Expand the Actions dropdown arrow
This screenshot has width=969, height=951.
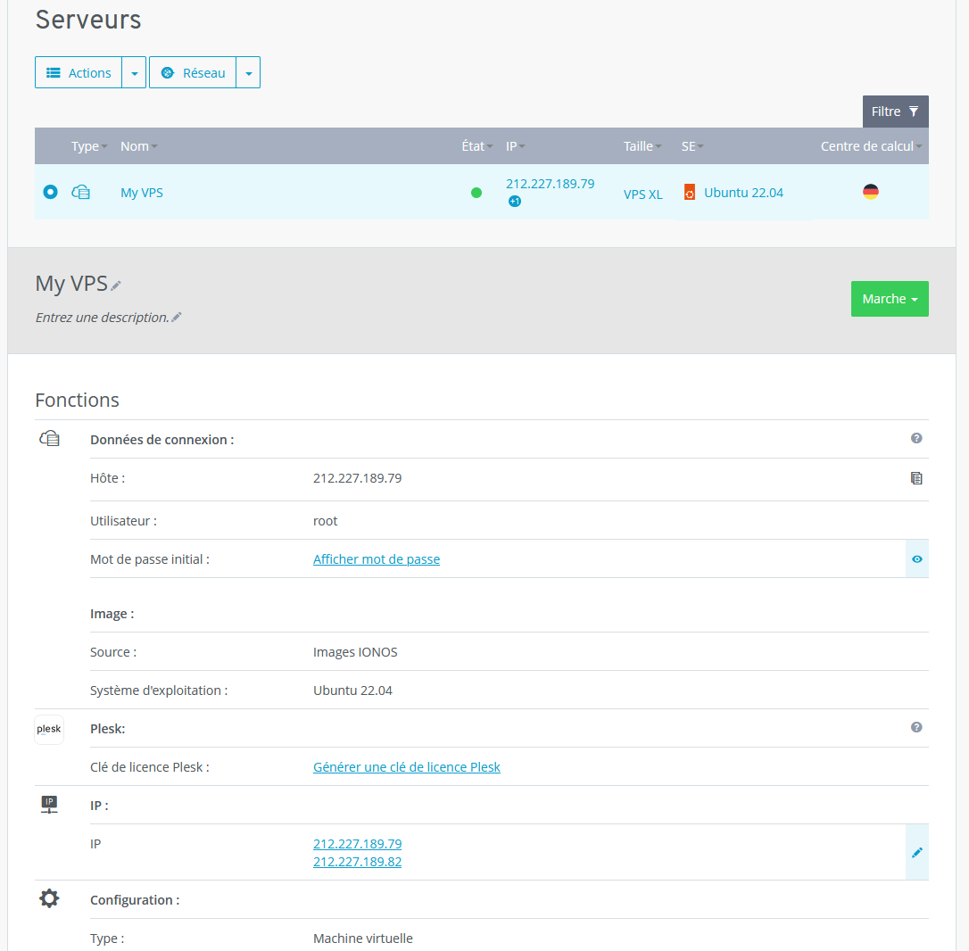point(134,72)
